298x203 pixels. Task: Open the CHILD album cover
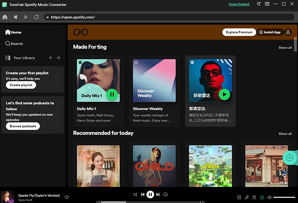155,166
